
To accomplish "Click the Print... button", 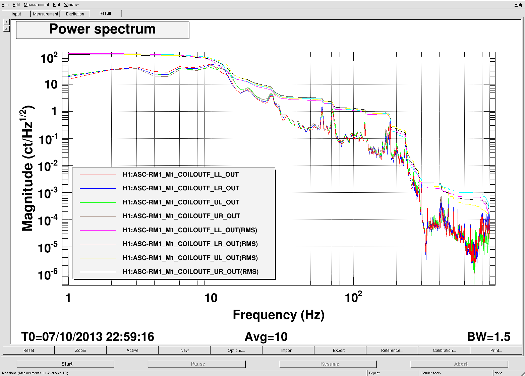I will pos(496,351).
